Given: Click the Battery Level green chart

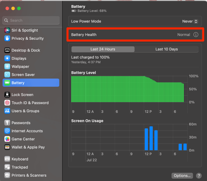Looking at the screenshot, I should point(127,89).
